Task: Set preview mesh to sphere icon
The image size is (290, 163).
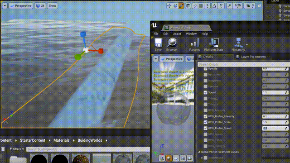Action: tap(169, 158)
